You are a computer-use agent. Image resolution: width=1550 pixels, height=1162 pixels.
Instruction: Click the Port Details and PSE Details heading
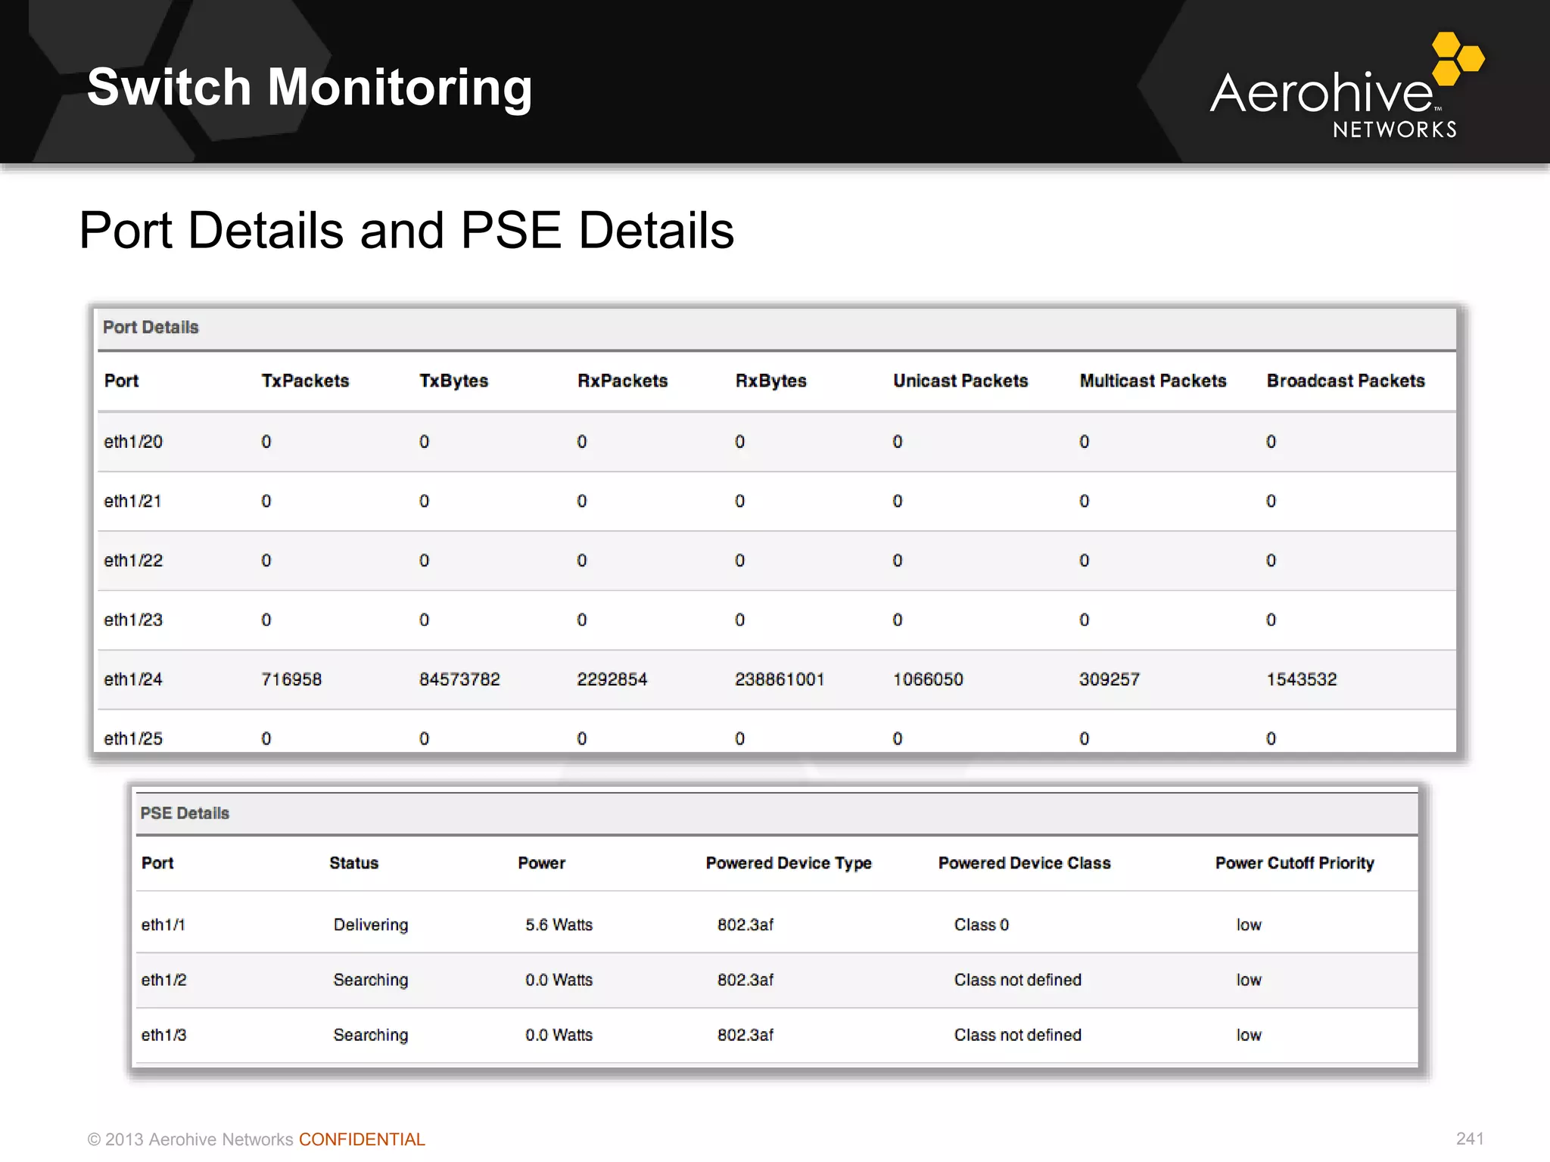coord(406,230)
